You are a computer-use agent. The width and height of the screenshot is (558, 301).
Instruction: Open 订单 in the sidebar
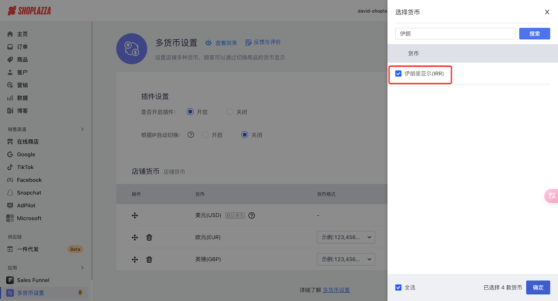coord(22,47)
